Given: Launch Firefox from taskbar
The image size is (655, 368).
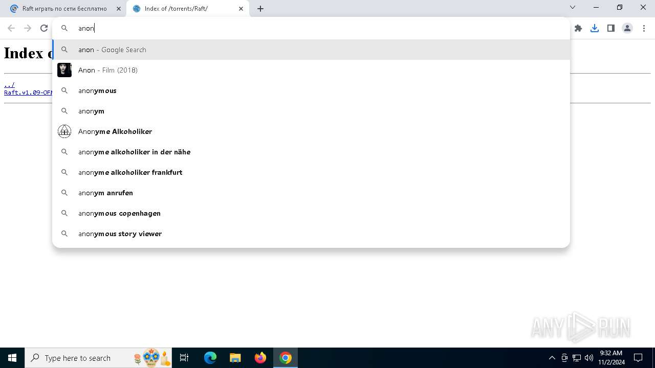Looking at the screenshot, I should [260, 358].
